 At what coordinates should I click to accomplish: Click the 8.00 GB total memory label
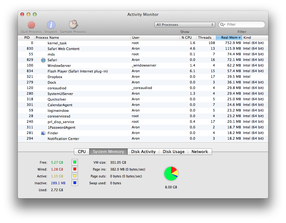pos(171,187)
